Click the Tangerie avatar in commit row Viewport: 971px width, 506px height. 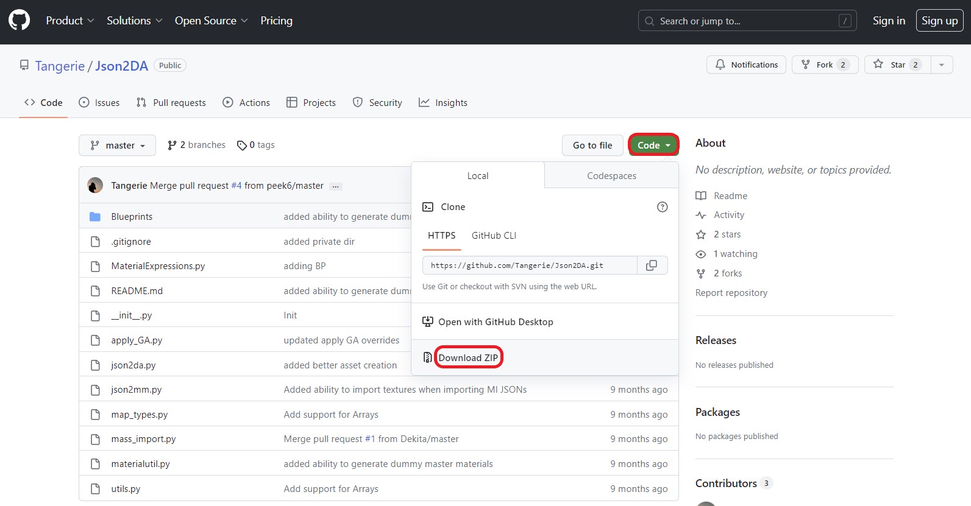[x=95, y=186]
